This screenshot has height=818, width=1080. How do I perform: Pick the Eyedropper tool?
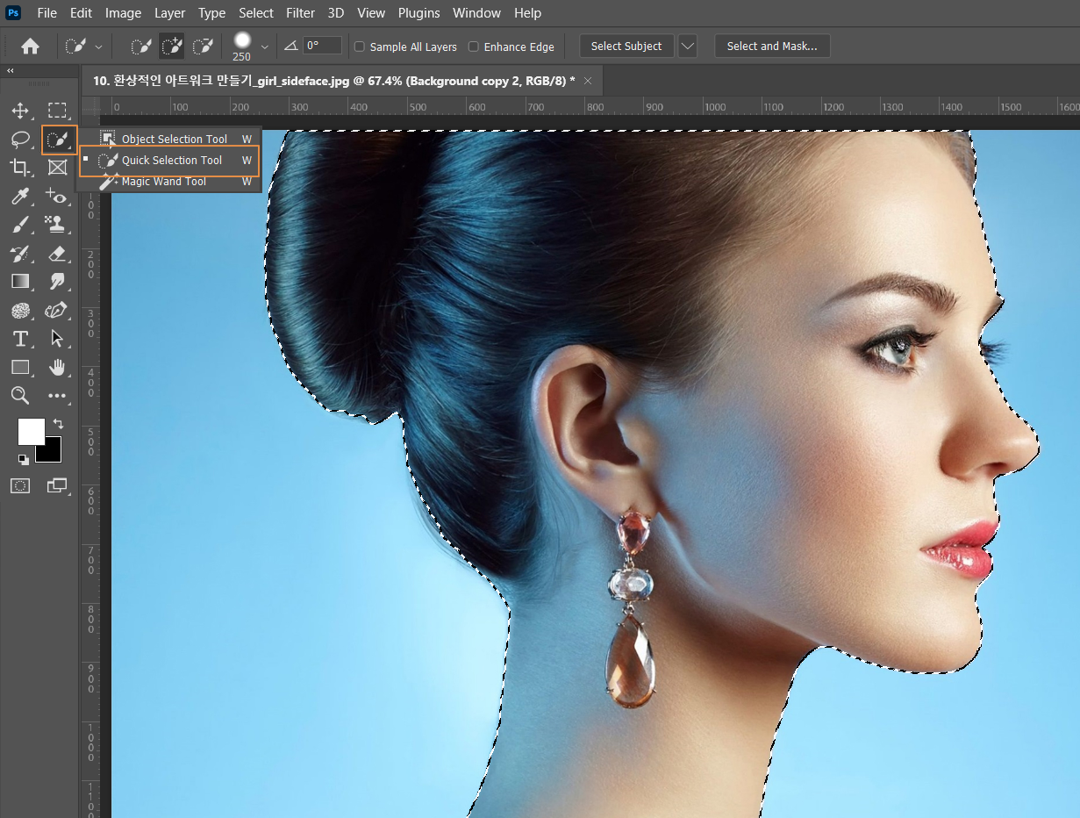[x=20, y=196]
